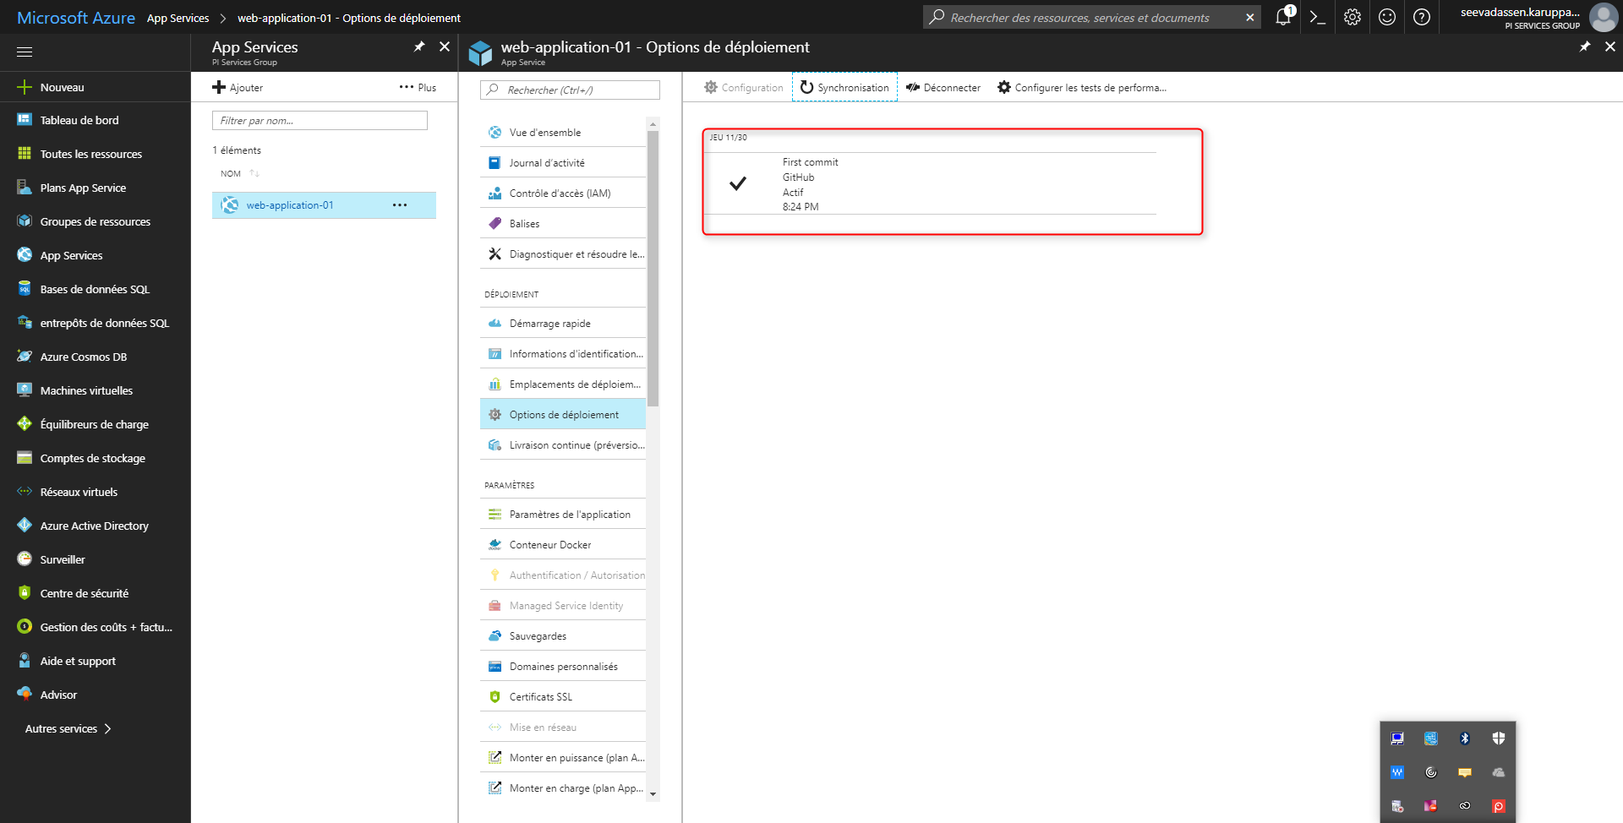
Task: Open the Cloud Shell terminal icon
Action: coord(1317,17)
